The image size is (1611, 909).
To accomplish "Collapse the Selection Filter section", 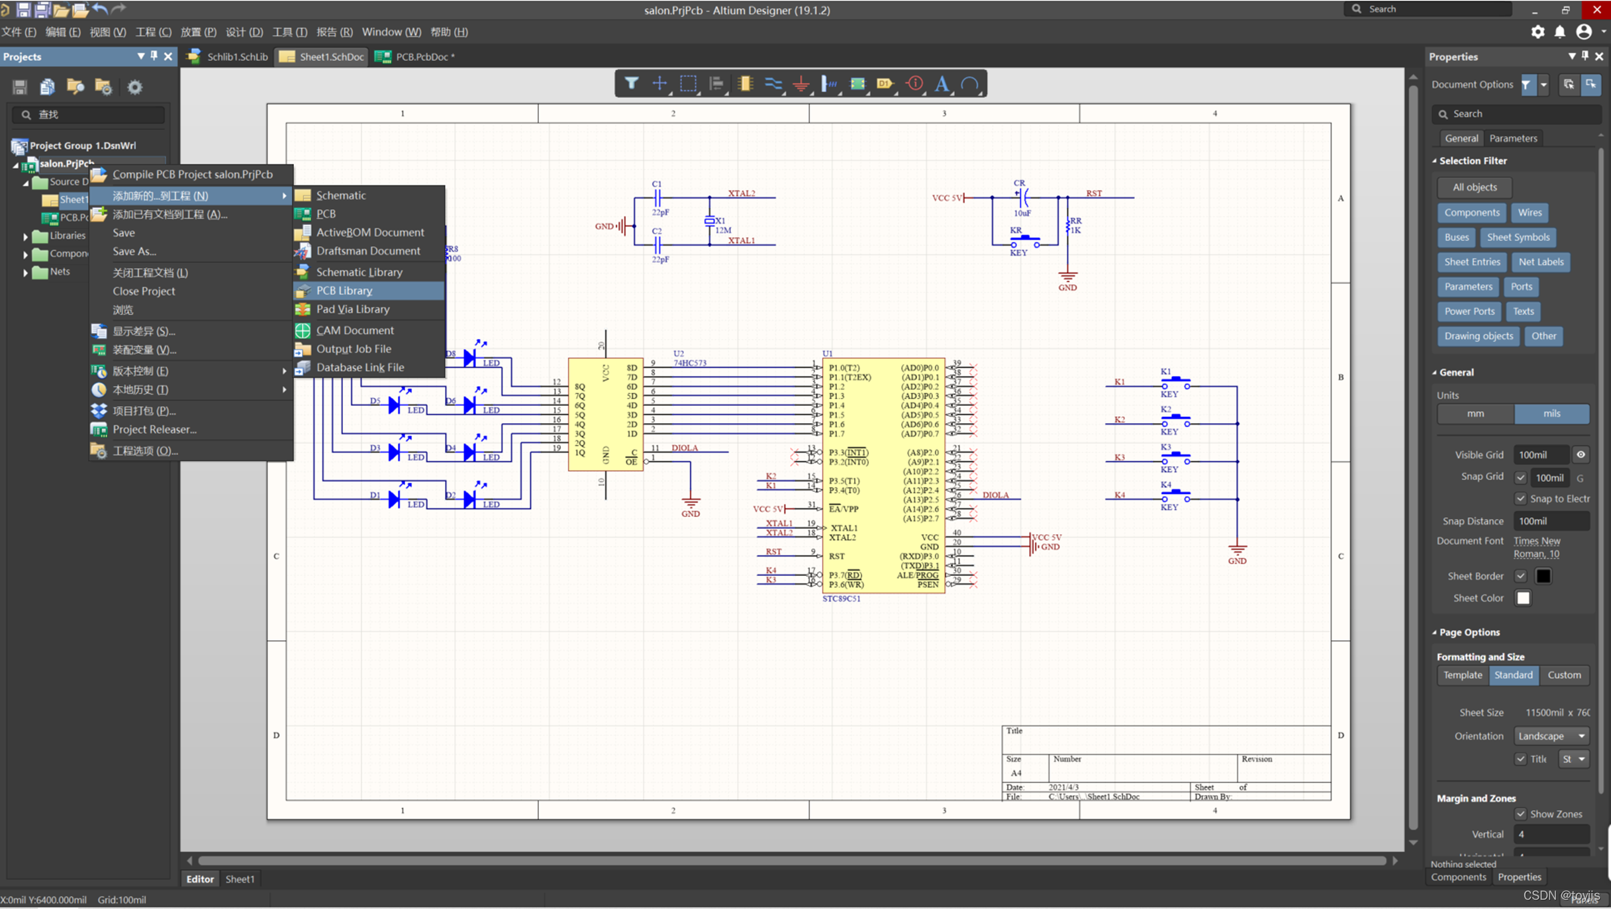I will tap(1434, 161).
